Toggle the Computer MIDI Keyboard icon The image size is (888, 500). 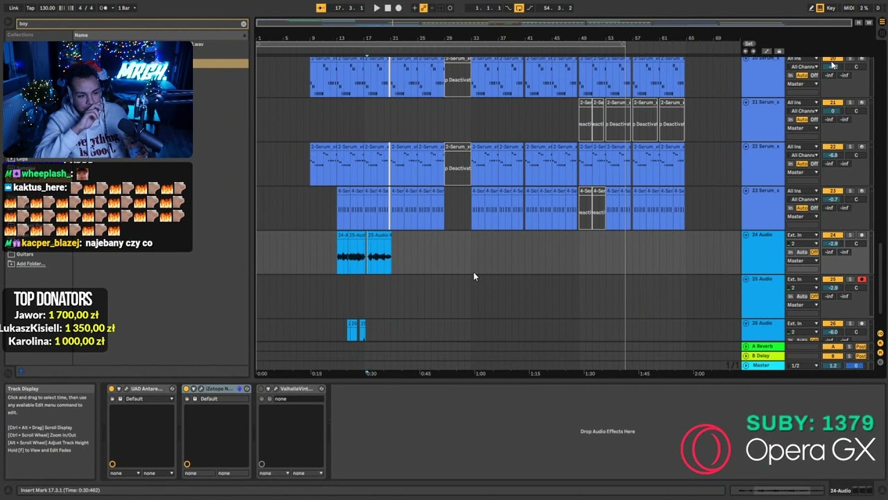[x=820, y=8]
